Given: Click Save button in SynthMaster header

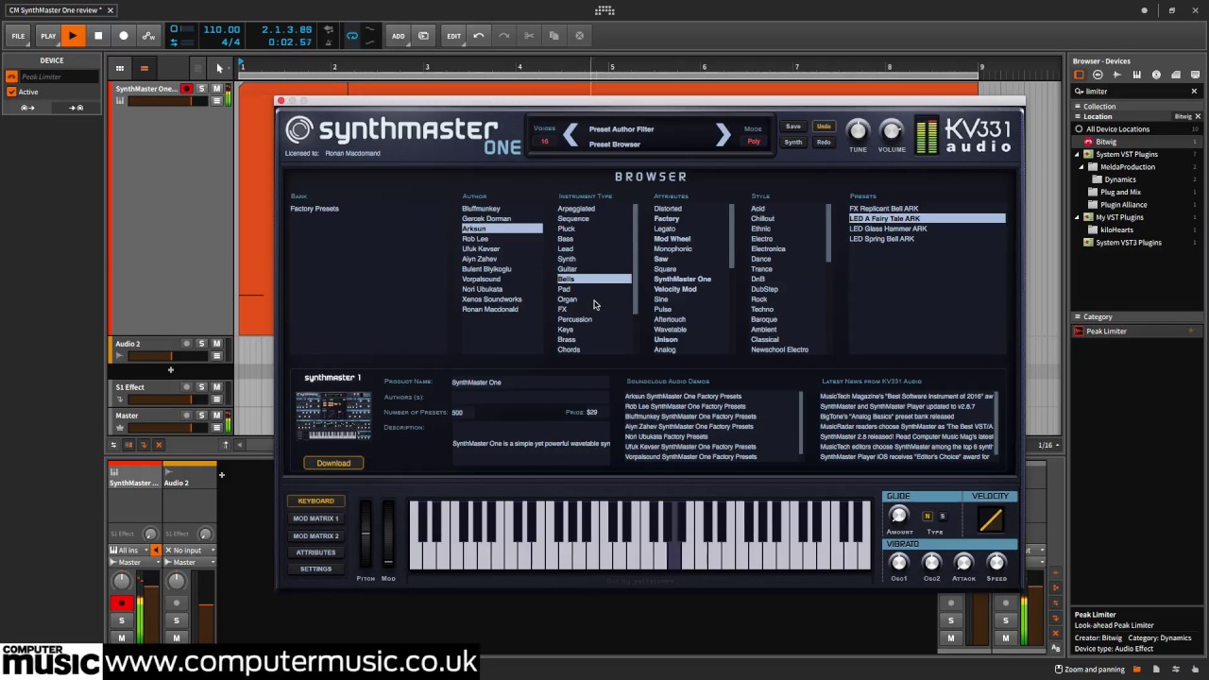Looking at the screenshot, I should coord(793,127).
